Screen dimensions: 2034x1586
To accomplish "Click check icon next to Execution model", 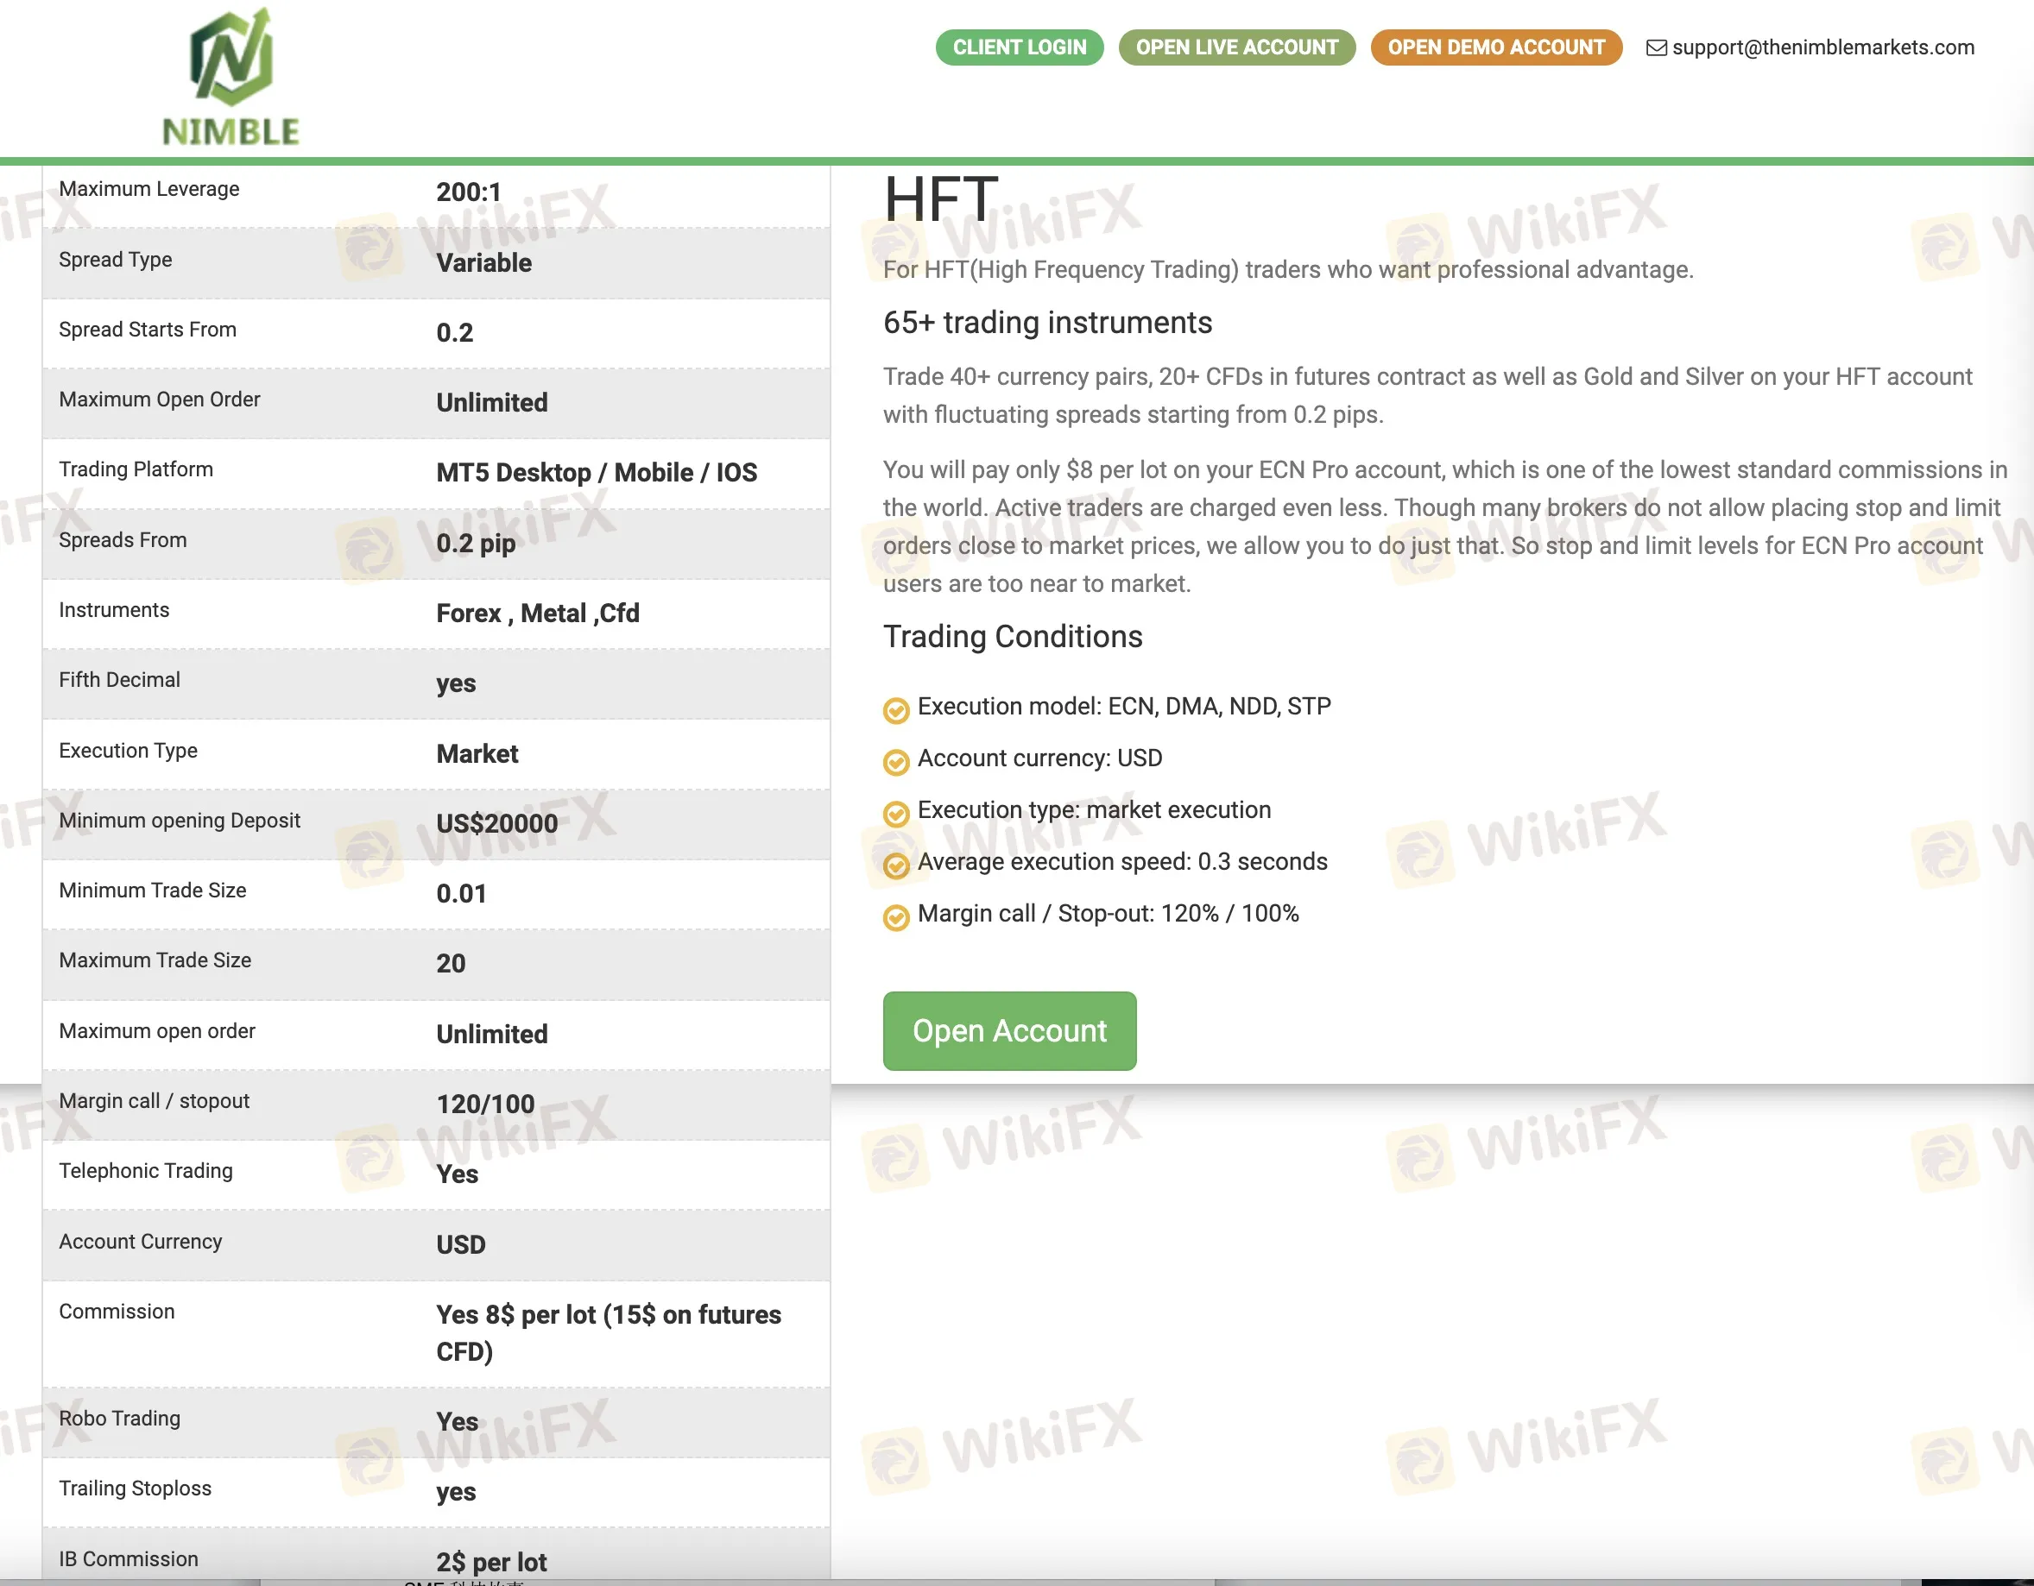I will tap(895, 710).
